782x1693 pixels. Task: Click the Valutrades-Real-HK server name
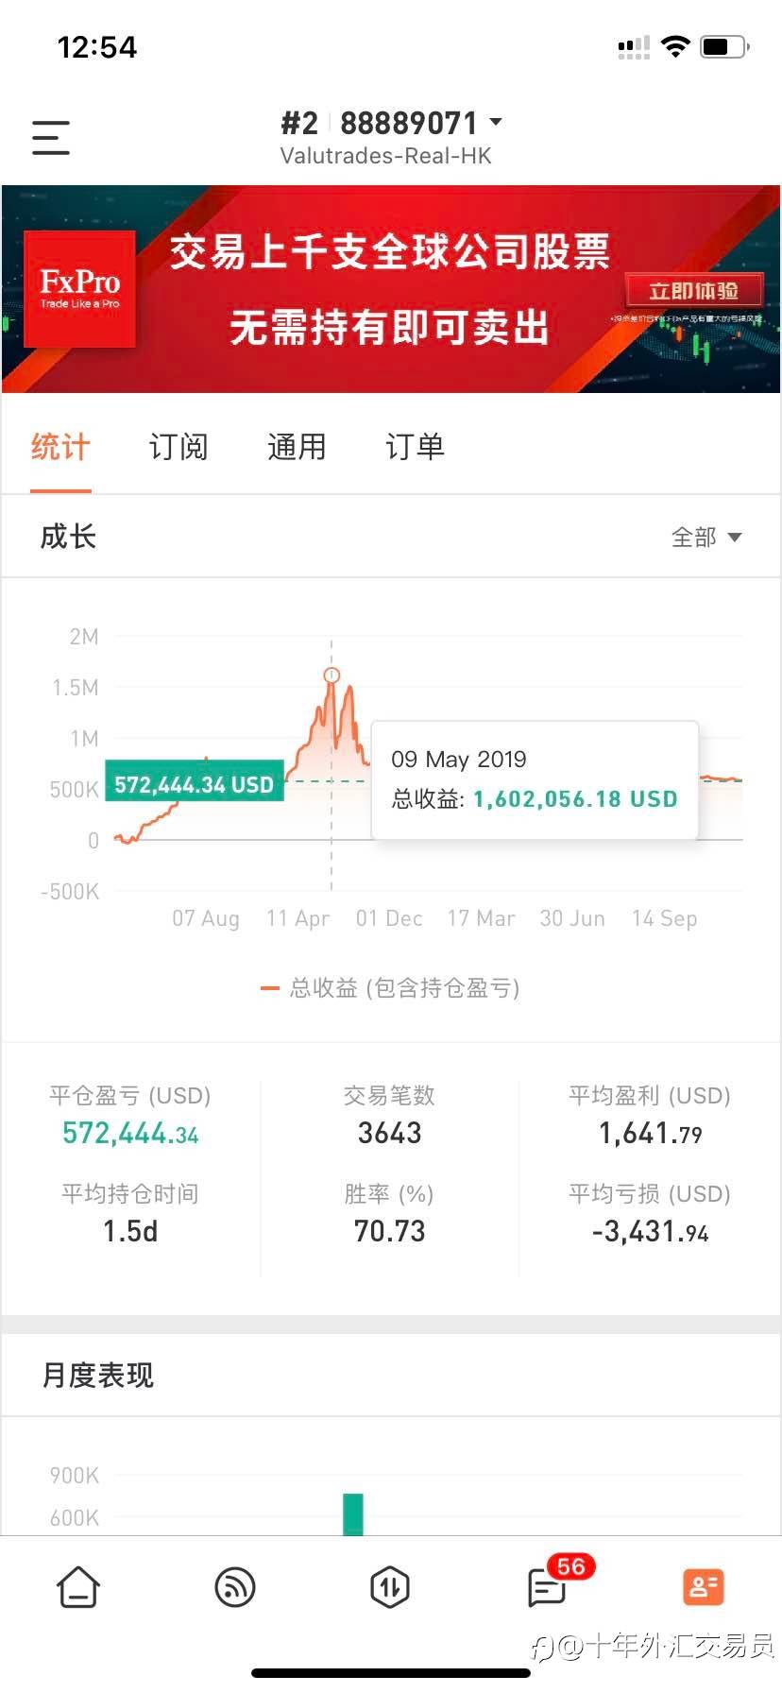tap(386, 156)
